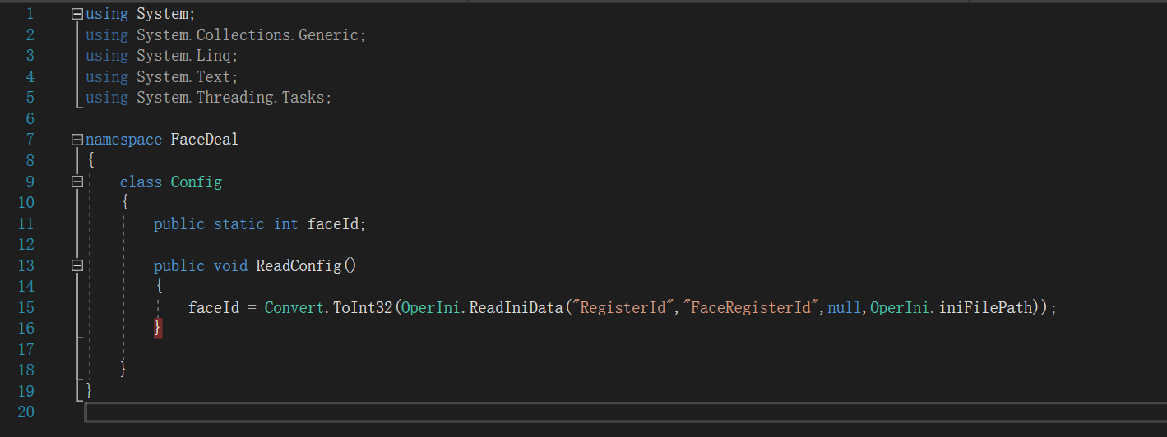Click the null argument on line 15
The height and width of the screenshot is (437, 1167).
(x=844, y=307)
